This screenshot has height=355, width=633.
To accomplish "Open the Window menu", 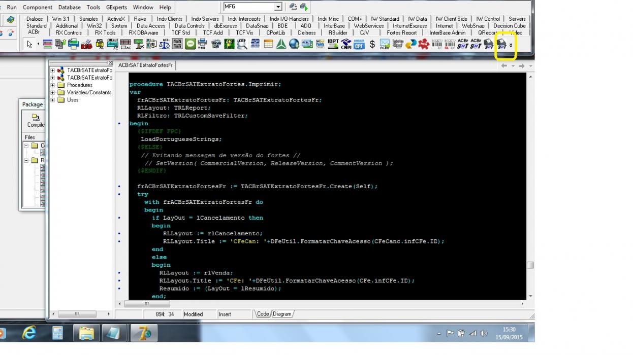I will pyautogui.click(x=143, y=8).
